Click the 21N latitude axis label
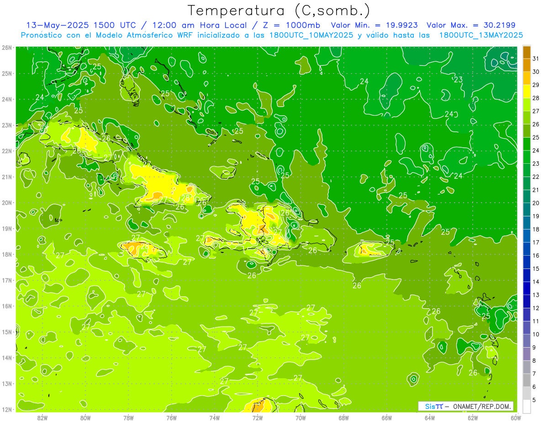Image resolution: width=548 pixels, height=424 pixels. coord(7,177)
